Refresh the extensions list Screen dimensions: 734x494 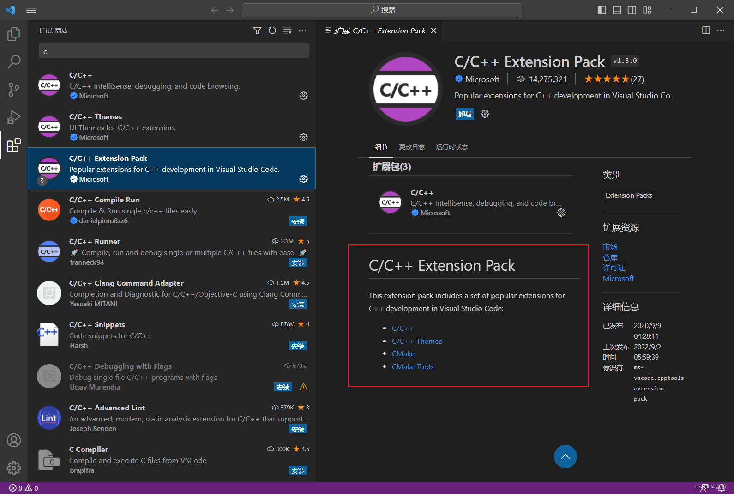272,30
